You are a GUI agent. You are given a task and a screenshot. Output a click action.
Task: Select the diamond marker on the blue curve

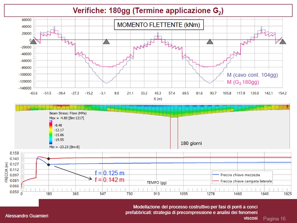tap(49, 164)
